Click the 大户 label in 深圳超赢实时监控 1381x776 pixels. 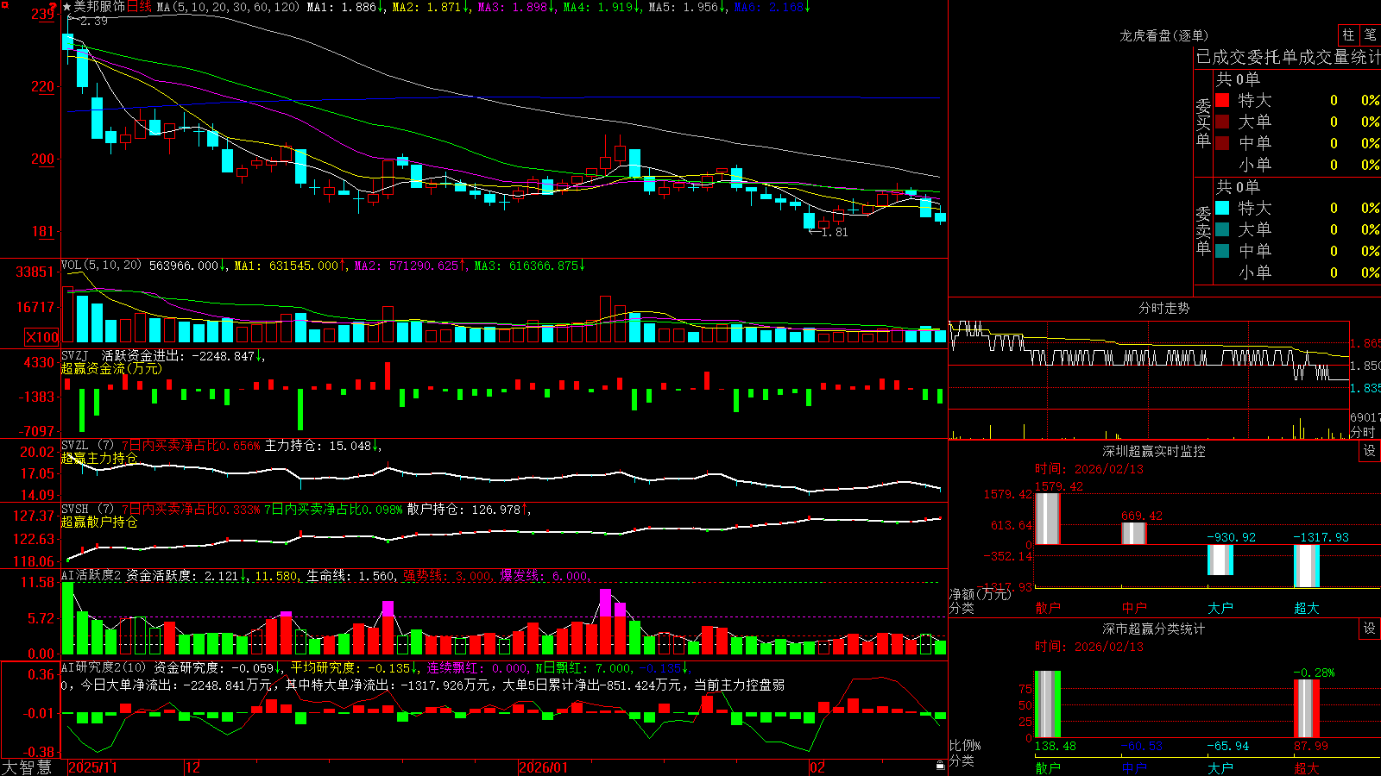point(1220,608)
